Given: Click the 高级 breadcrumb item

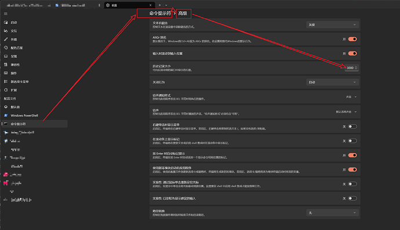Looking at the screenshot, I should pyautogui.click(x=183, y=13).
